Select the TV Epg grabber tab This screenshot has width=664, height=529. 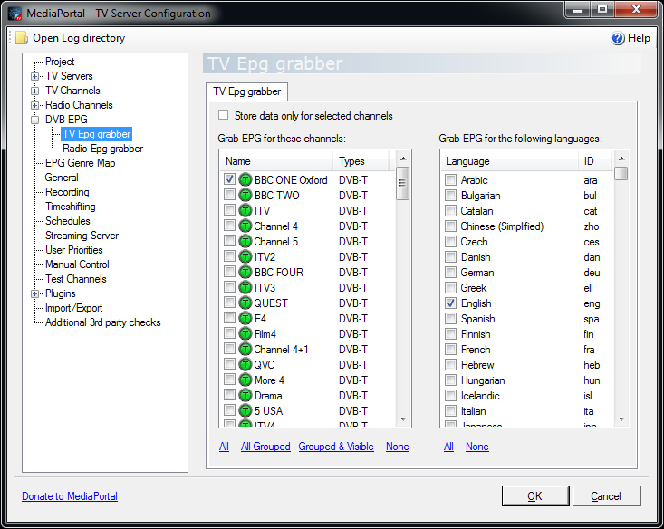(x=247, y=91)
